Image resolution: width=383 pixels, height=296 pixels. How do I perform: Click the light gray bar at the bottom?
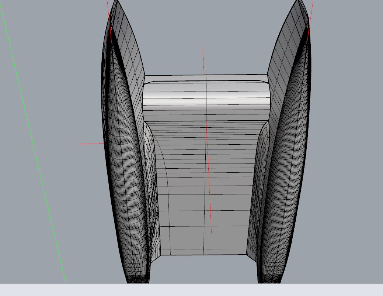[x=191, y=290]
